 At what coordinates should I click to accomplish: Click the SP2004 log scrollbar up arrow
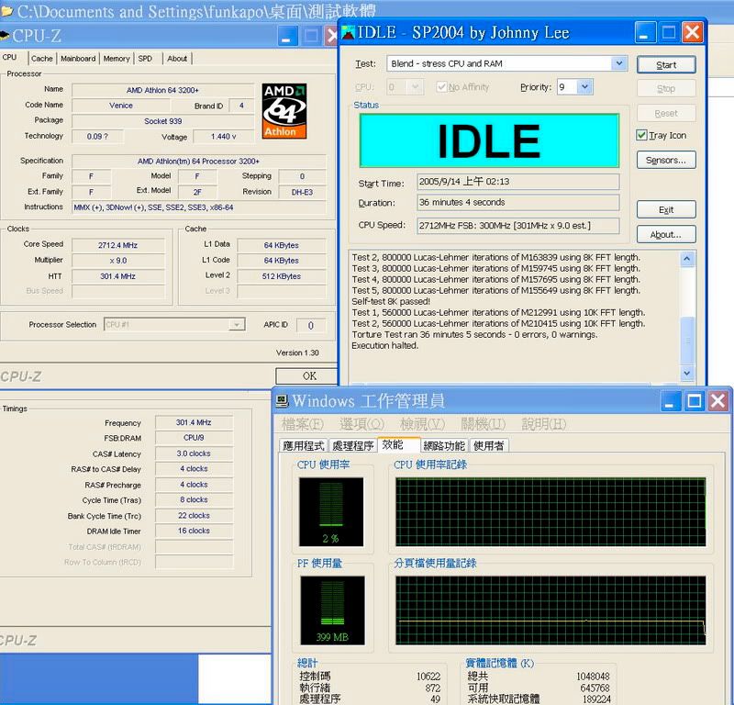(686, 259)
